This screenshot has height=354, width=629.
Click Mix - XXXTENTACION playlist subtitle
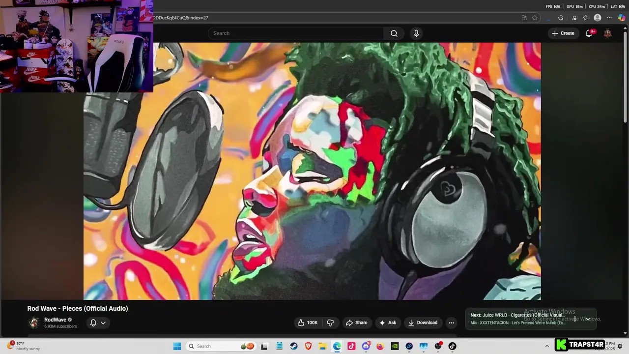518,323
